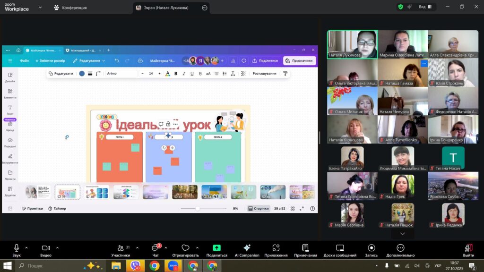
Task: Toggle bold formatting in Canva toolbar
Action: click(176, 74)
